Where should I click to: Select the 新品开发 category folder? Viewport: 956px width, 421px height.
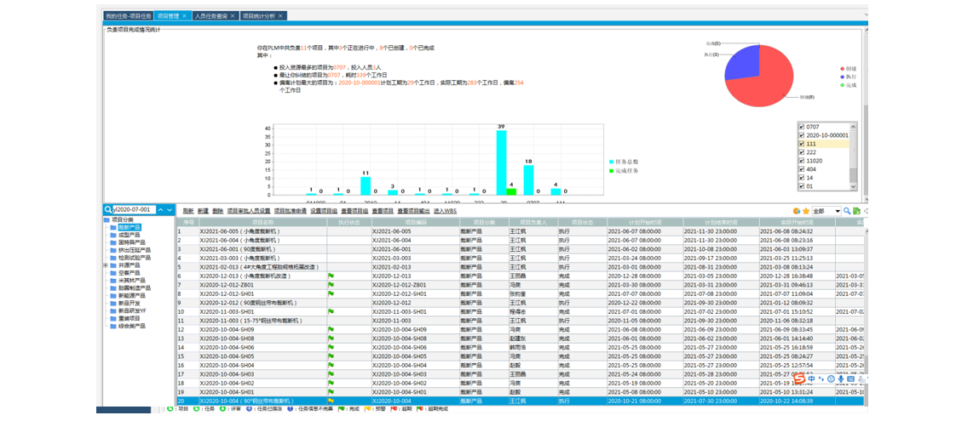coord(130,303)
